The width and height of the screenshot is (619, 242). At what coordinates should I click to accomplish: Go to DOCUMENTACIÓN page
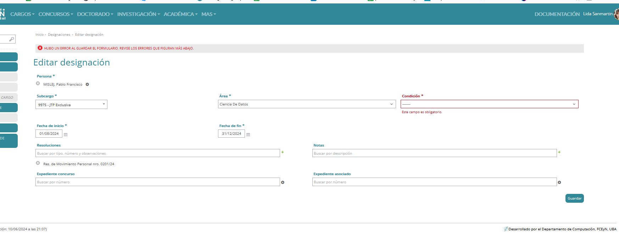[x=557, y=14]
